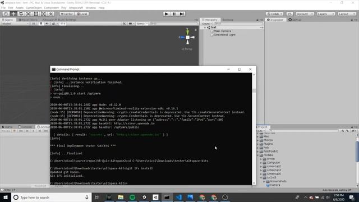359x202 pixels.
Task: Switch to the GitHub tab
Action: [295, 20]
